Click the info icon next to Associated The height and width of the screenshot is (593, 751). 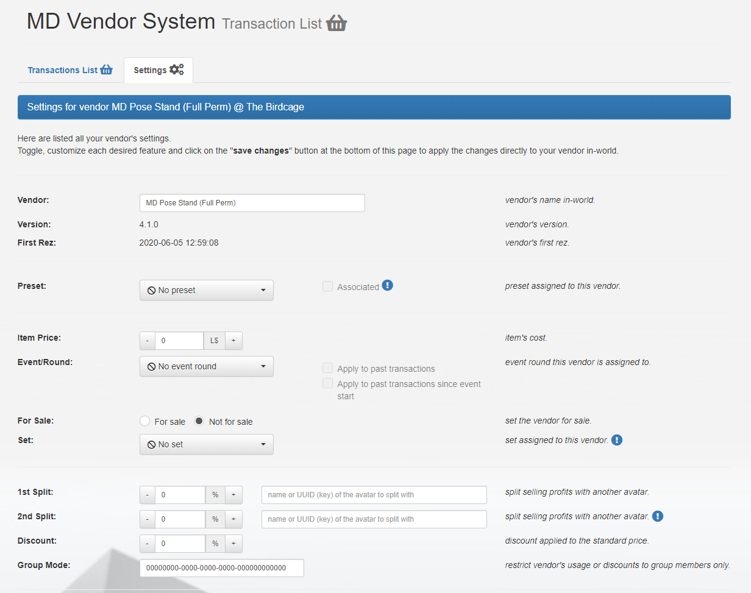[x=388, y=285]
